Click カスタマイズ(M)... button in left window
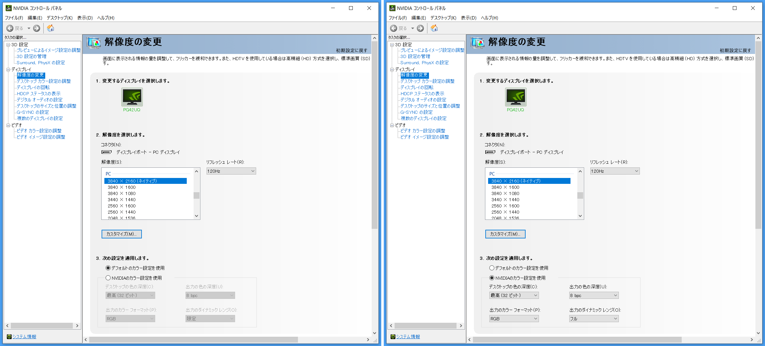Viewport: 765px width, 346px height. (122, 234)
